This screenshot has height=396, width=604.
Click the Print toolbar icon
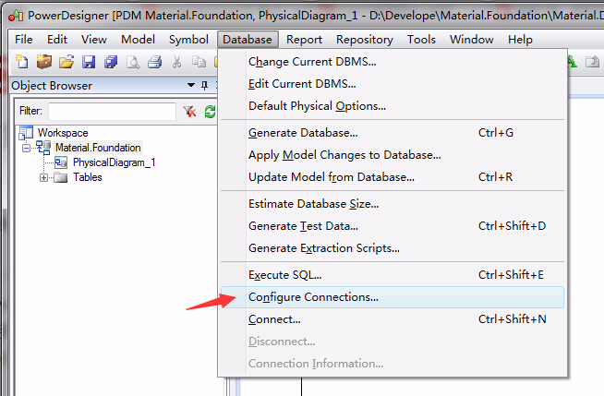155,62
